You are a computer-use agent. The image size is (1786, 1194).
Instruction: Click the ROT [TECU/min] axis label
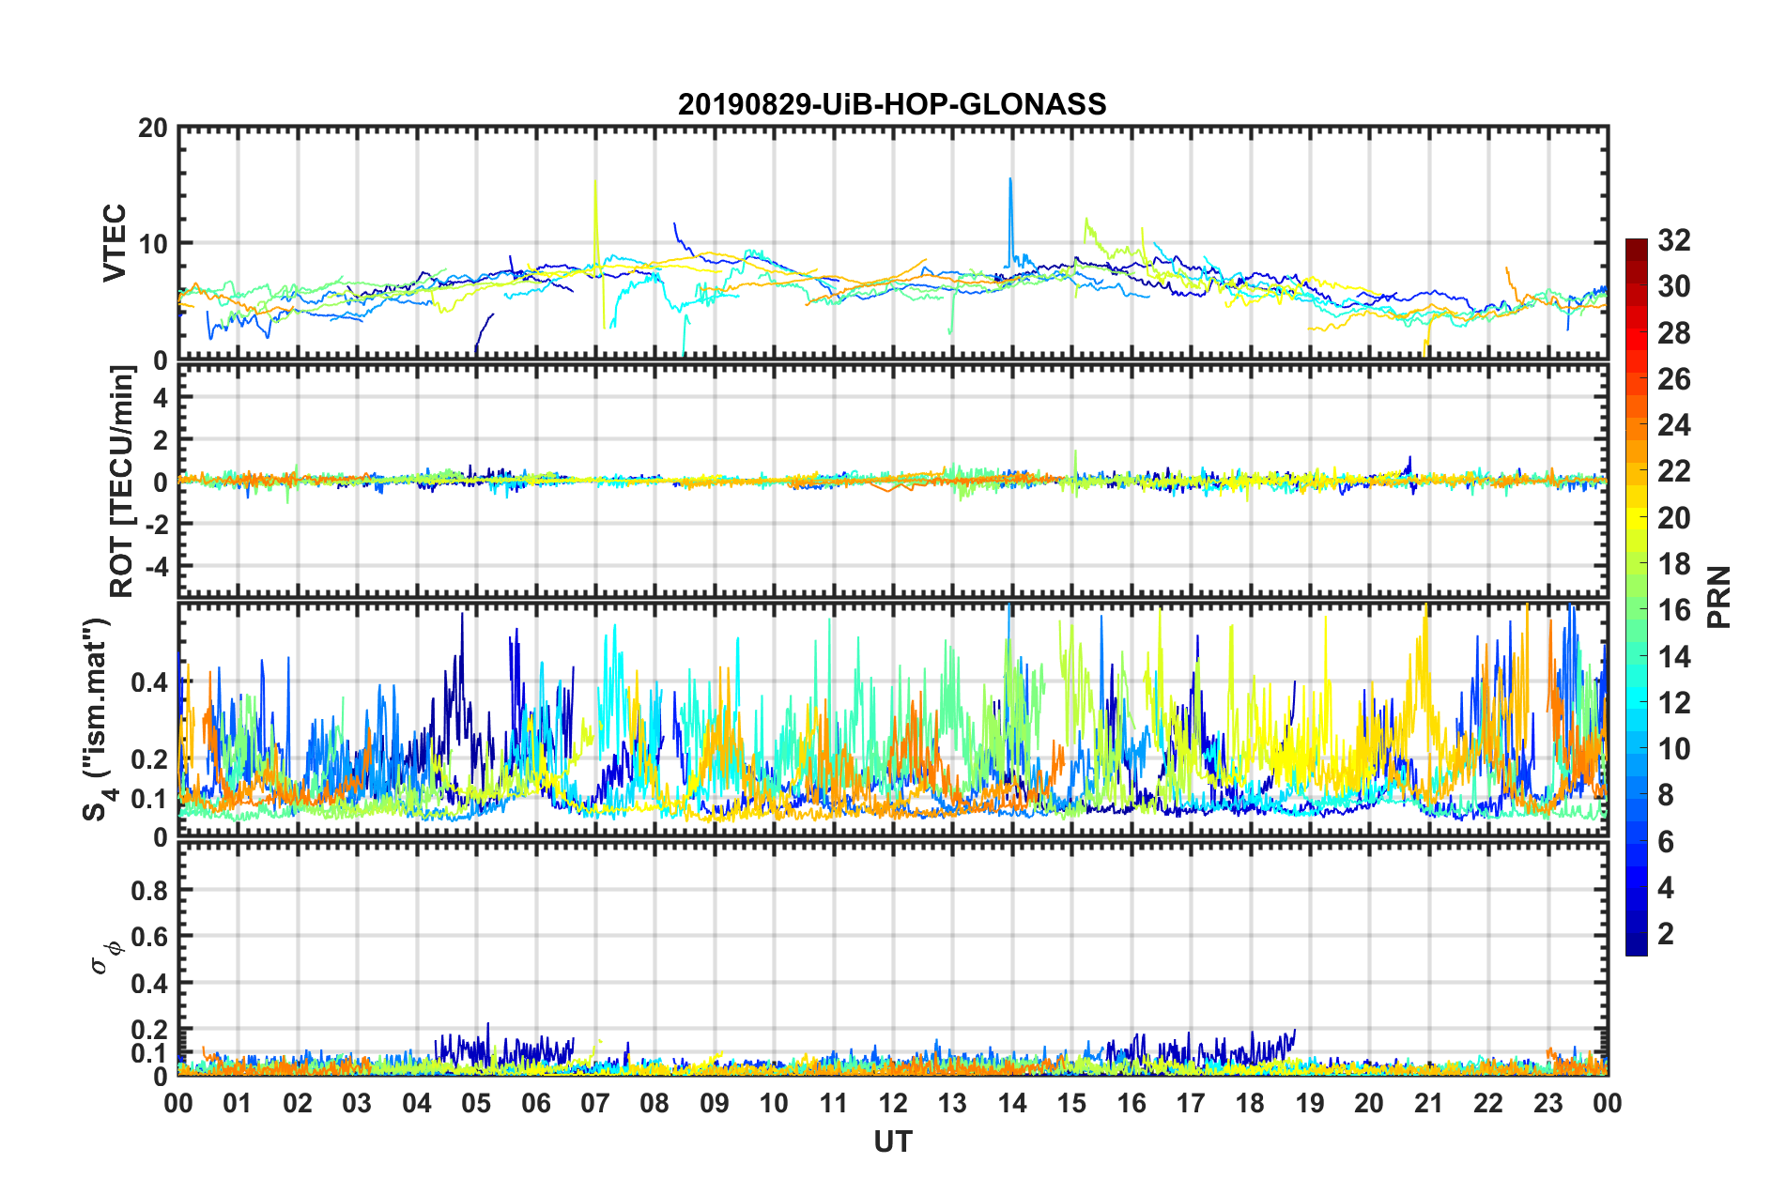pyautogui.click(x=122, y=482)
